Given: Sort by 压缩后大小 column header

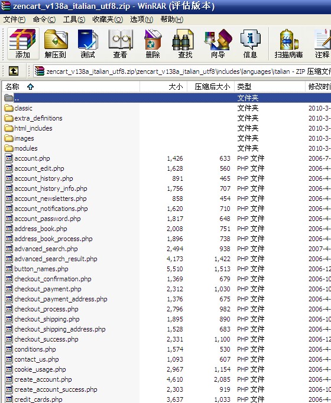Looking at the screenshot, I should click(x=211, y=87).
